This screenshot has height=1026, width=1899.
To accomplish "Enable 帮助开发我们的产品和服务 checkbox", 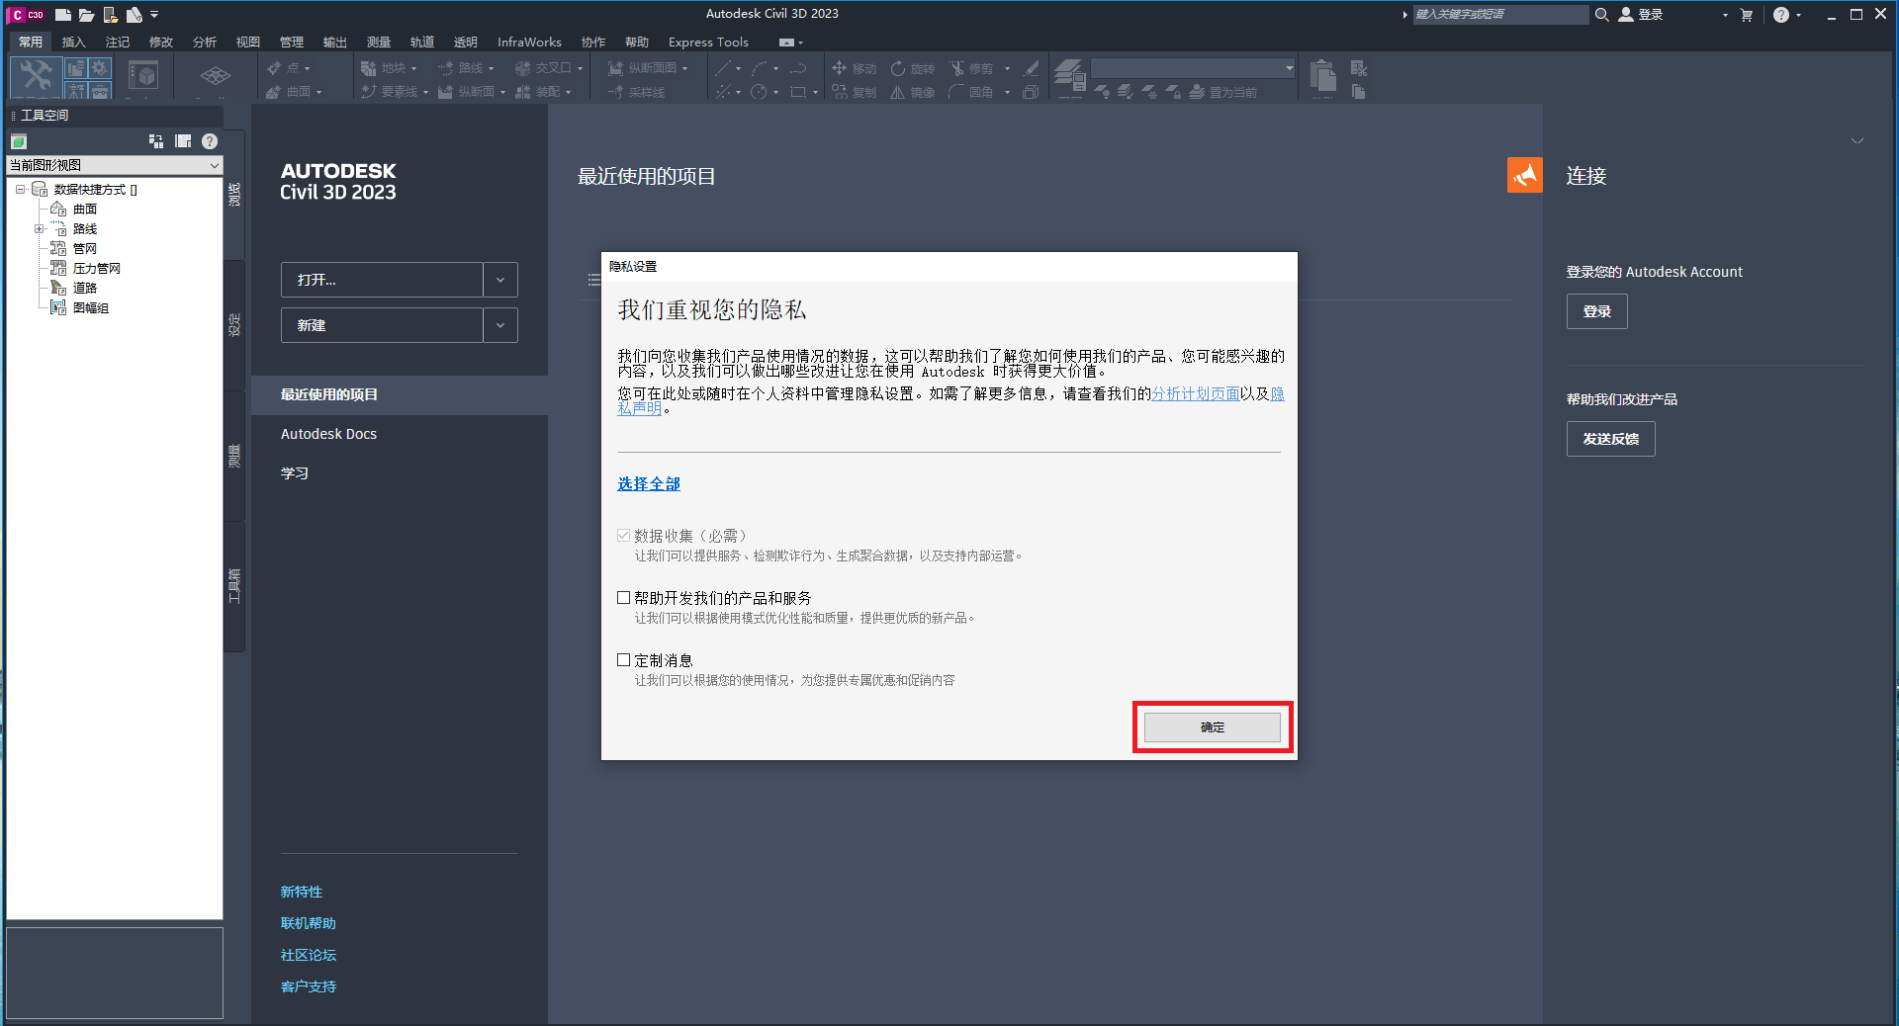I will [623, 597].
